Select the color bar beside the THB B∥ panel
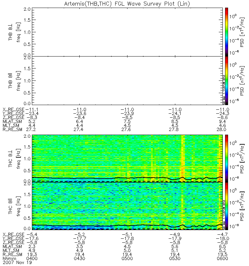Viewport: 249px width, 266px height. (226, 80)
